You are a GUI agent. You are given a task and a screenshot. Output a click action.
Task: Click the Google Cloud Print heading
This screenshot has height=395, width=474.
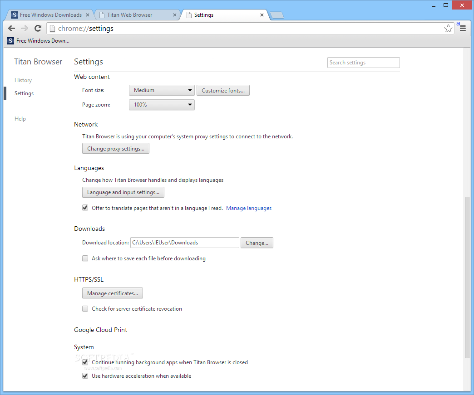tap(100, 330)
